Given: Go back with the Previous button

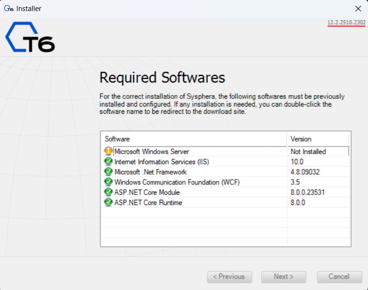Looking at the screenshot, I should tap(229, 277).
